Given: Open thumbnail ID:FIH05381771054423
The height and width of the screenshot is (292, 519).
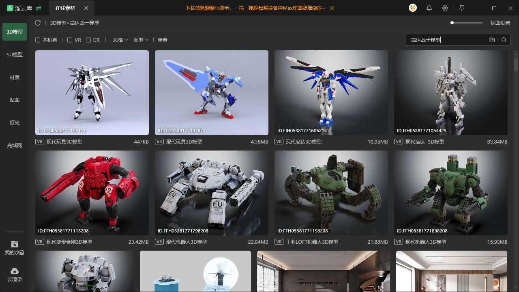Looking at the screenshot, I should 451,92.
